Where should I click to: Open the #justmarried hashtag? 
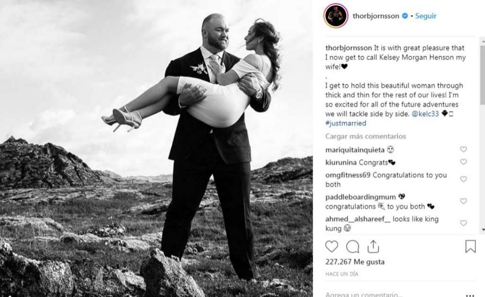coord(346,123)
